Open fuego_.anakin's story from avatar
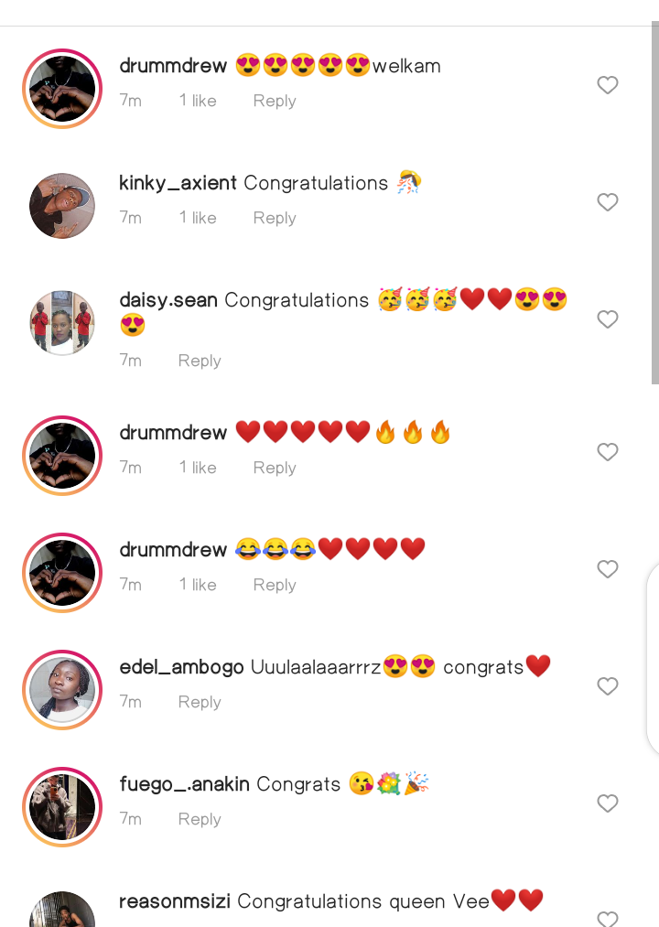 [62, 807]
